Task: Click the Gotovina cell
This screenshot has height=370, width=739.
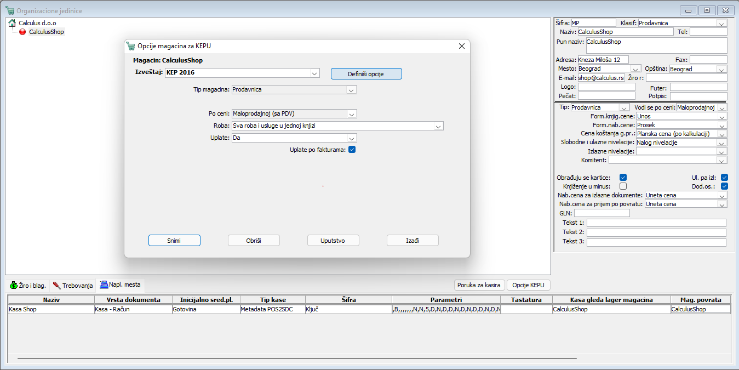Action: pyautogui.click(x=205, y=309)
